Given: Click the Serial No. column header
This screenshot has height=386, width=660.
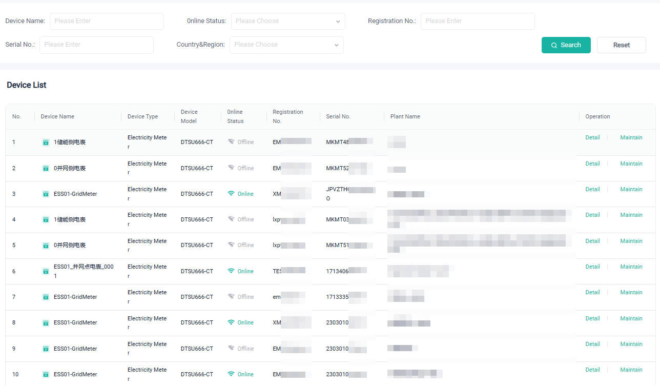Looking at the screenshot, I should coord(338,116).
